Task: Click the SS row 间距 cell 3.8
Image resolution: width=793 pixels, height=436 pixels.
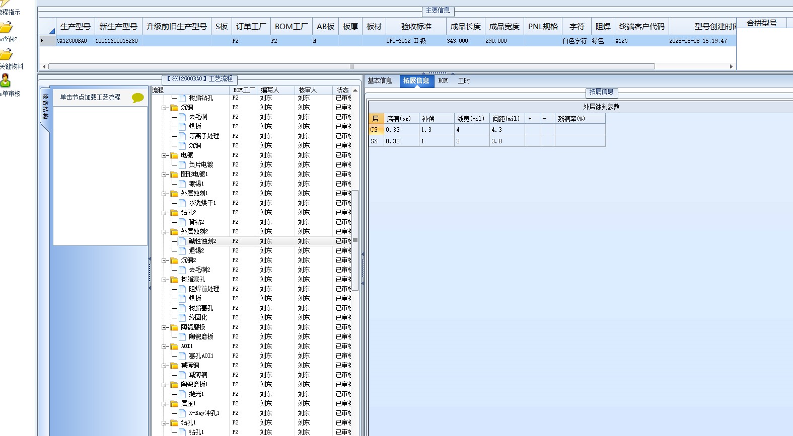Action: (x=507, y=141)
